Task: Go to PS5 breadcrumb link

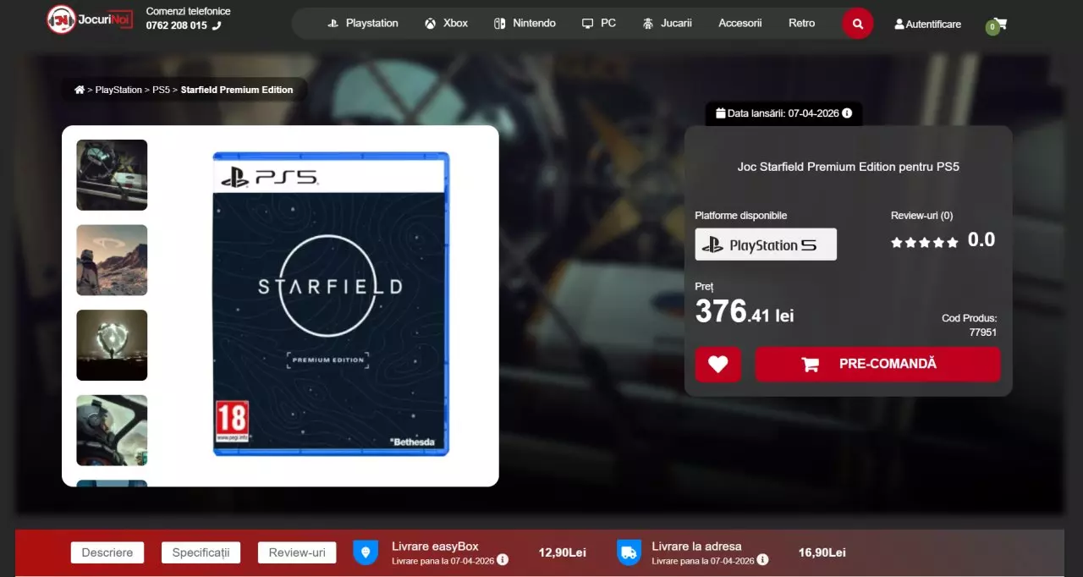Action: coord(162,90)
